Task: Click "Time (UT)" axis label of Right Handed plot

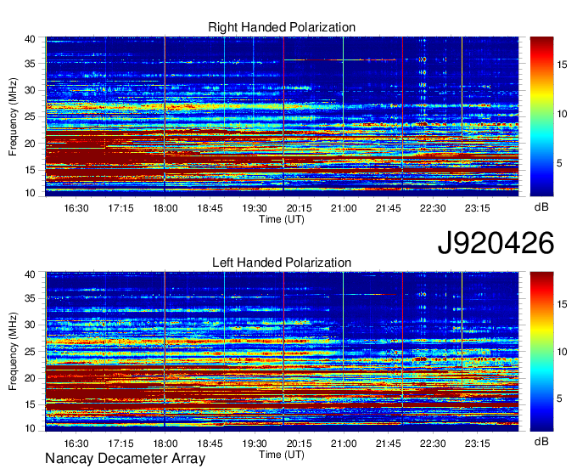Action: click(282, 219)
